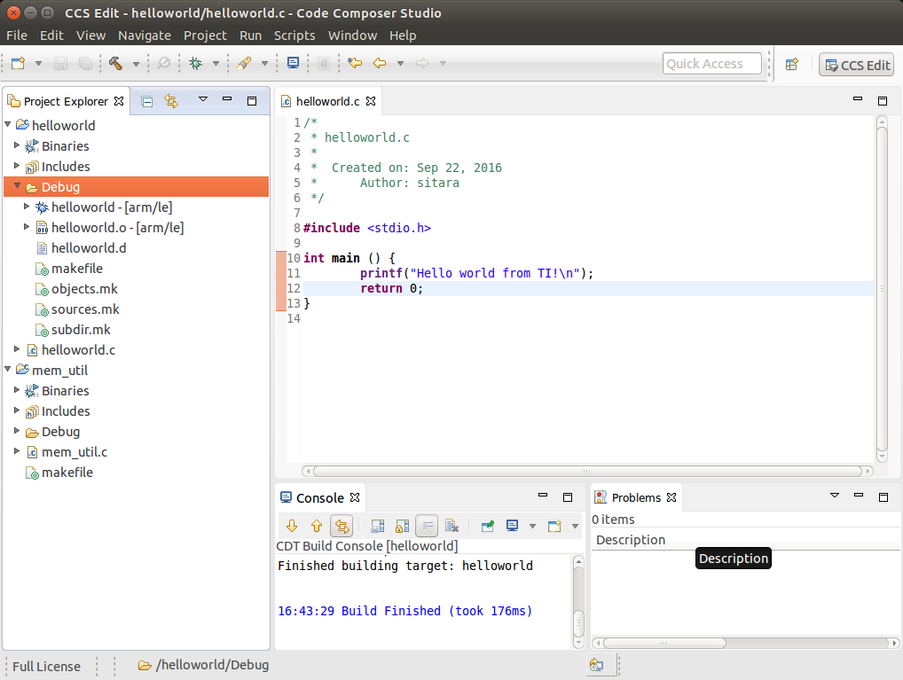
Task: Click Collapse All icon in Project Explorer
Action: tap(147, 101)
